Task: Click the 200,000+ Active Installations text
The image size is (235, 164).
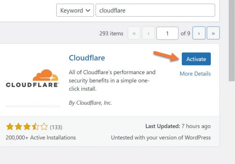Action: [41, 138]
